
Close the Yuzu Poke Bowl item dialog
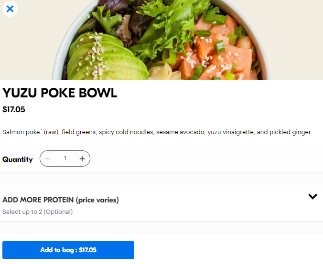click(x=10, y=9)
